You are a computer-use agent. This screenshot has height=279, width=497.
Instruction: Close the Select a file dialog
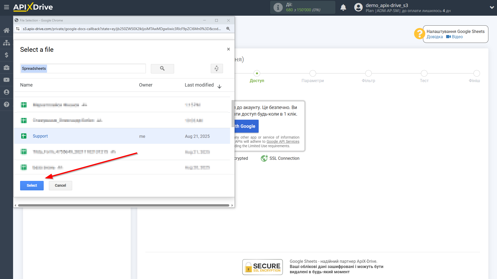click(x=228, y=49)
